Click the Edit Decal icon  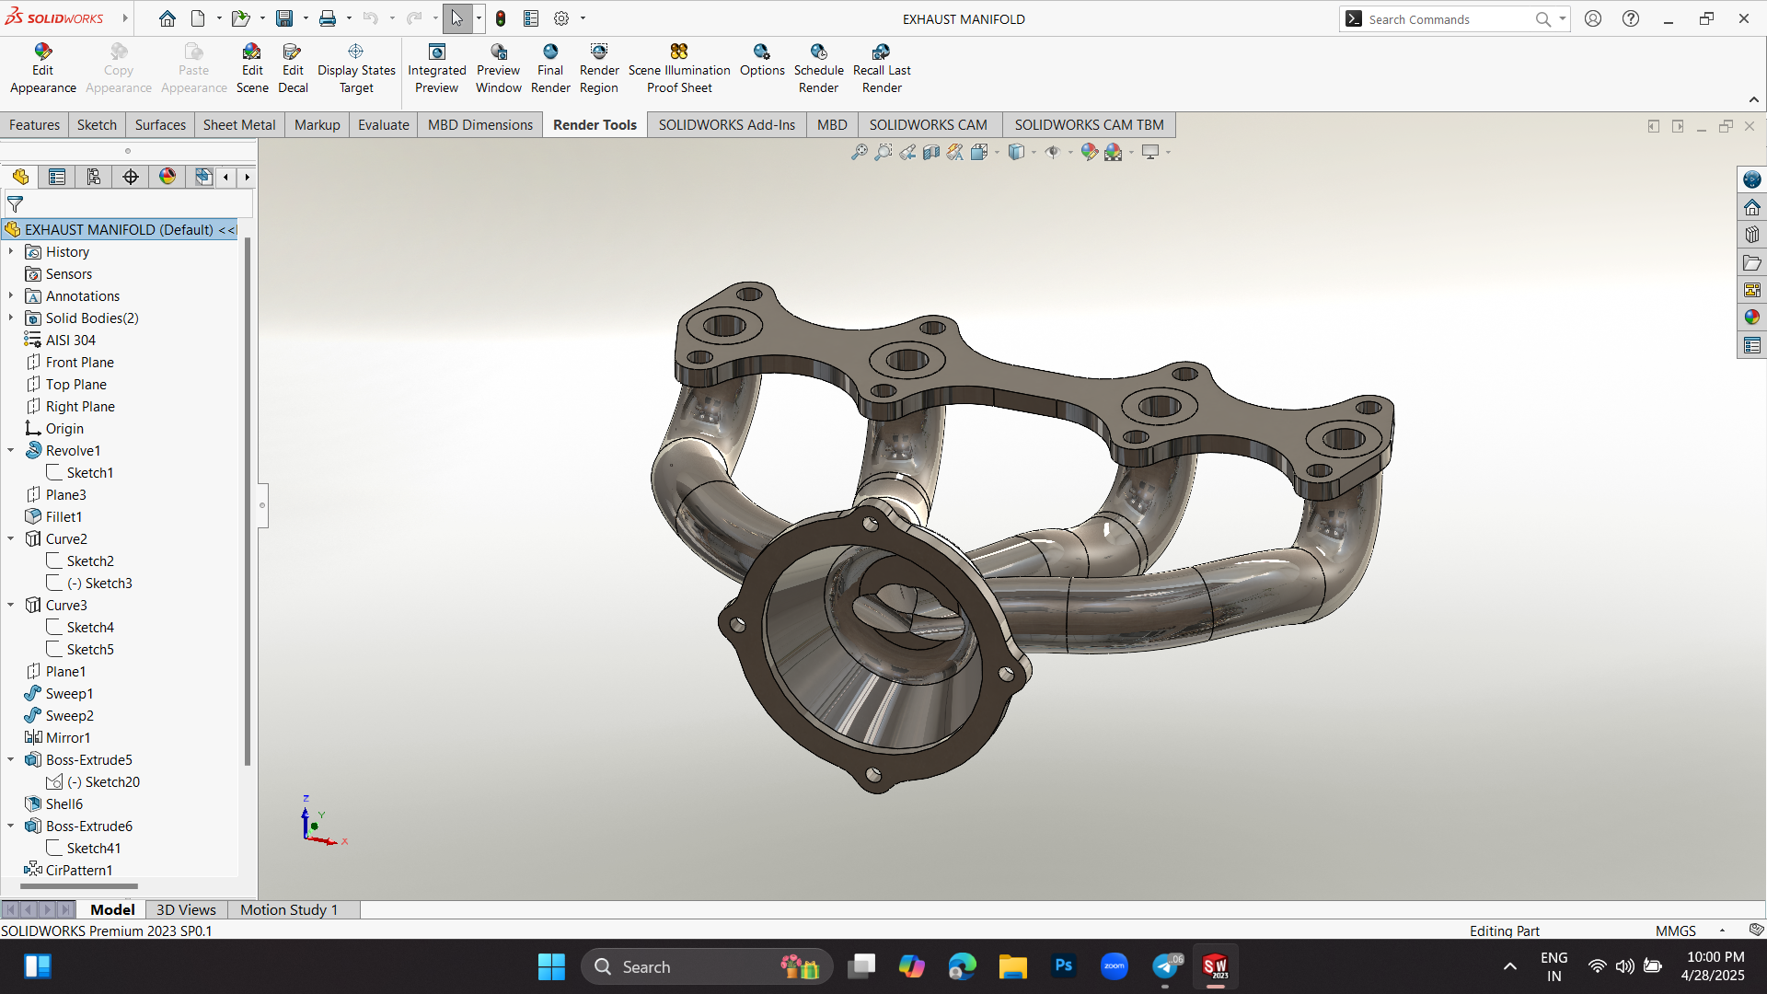coord(293,52)
